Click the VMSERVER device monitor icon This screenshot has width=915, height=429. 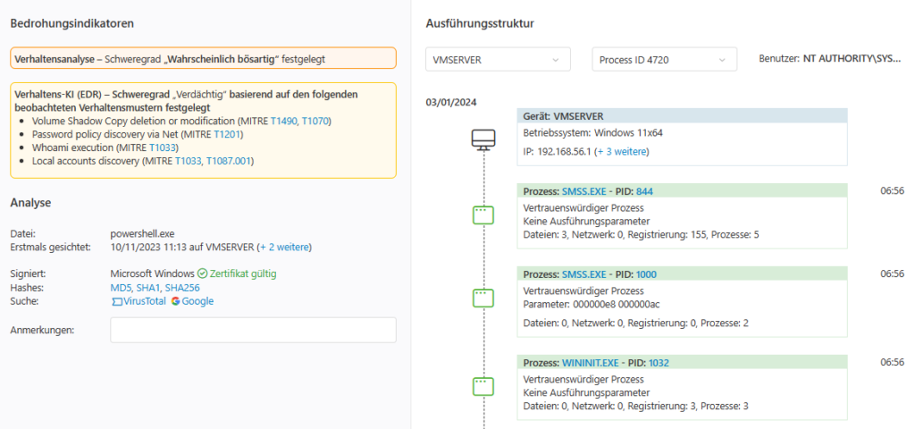click(483, 139)
